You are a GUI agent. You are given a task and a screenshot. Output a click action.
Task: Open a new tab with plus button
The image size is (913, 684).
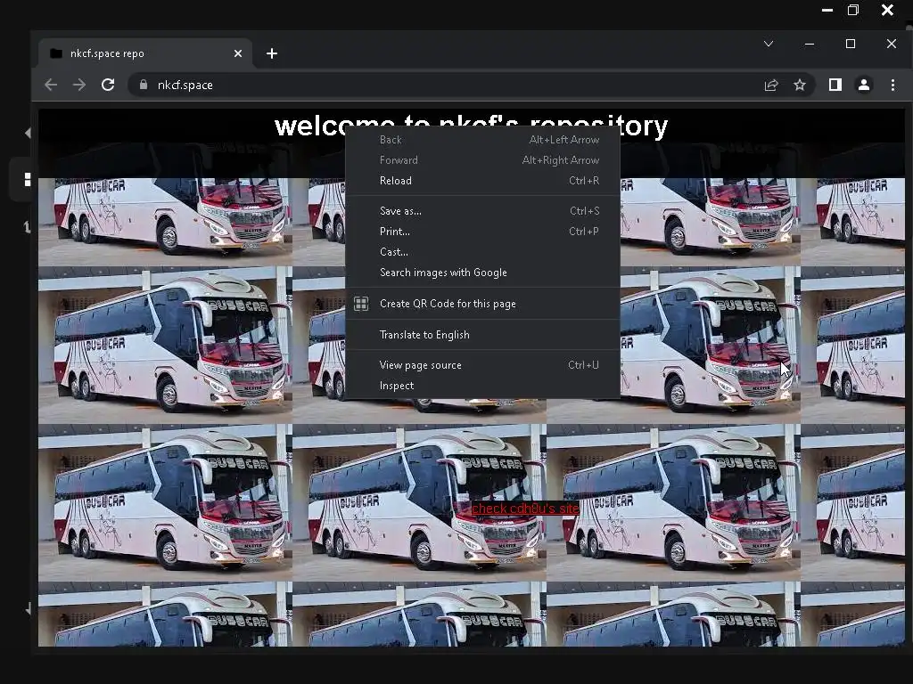pos(271,53)
